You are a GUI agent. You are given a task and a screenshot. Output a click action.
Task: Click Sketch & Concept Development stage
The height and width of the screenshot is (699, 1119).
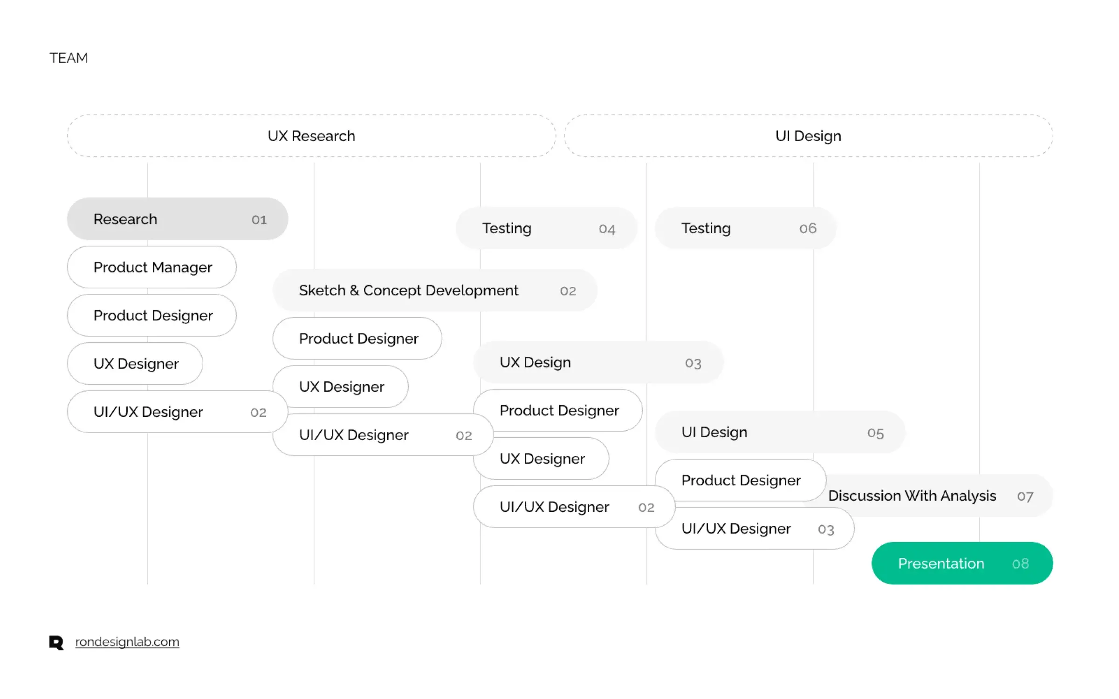435,290
